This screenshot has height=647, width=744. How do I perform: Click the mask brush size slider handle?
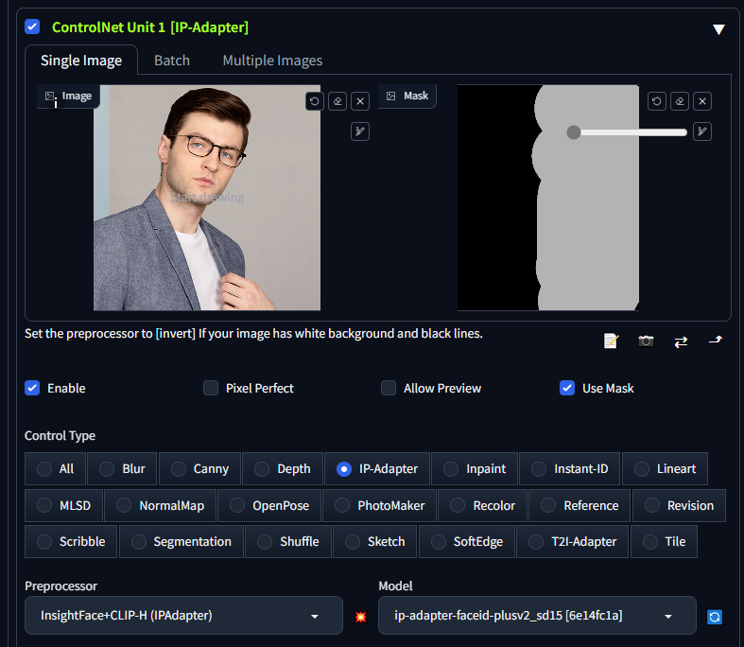[573, 132]
